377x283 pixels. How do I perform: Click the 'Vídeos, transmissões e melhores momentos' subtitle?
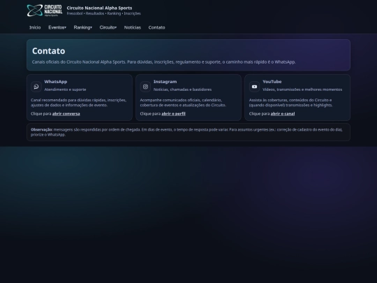pos(302,89)
